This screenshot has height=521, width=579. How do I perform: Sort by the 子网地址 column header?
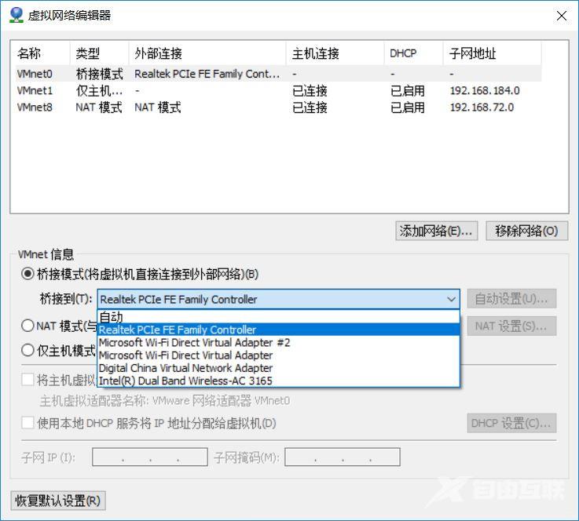tap(473, 53)
